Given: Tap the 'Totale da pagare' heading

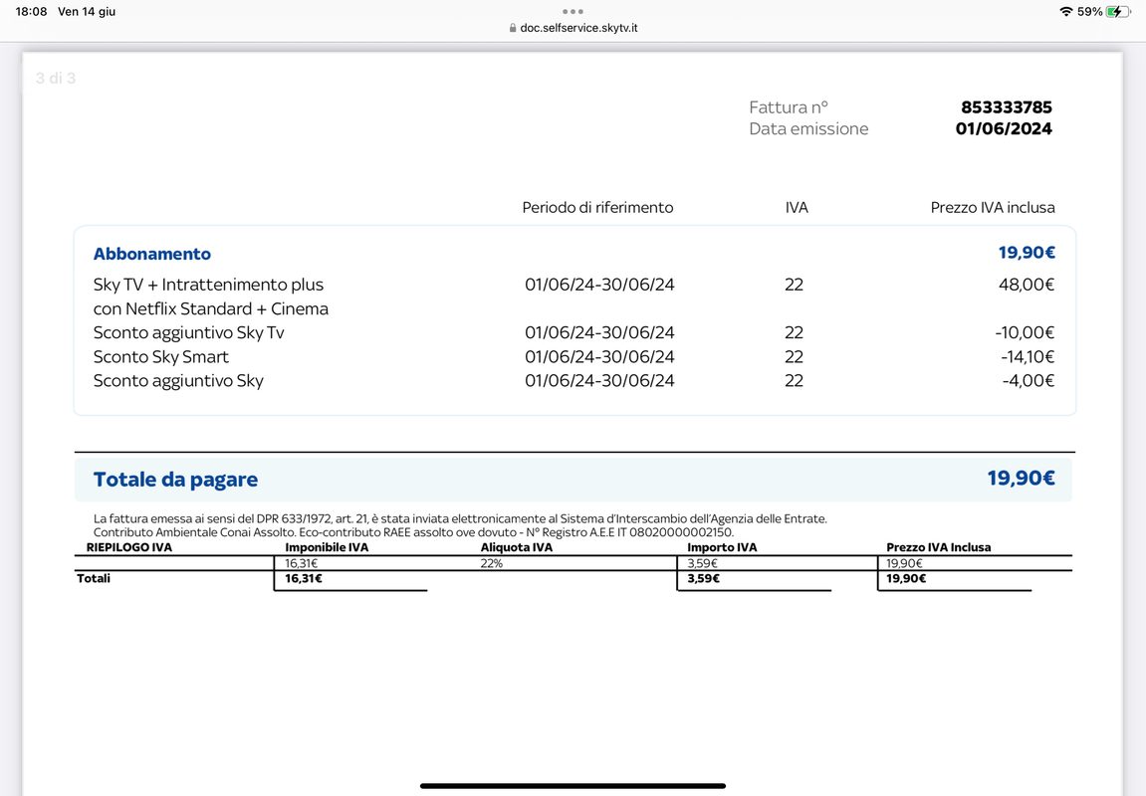Looking at the screenshot, I should click(175, 479).
